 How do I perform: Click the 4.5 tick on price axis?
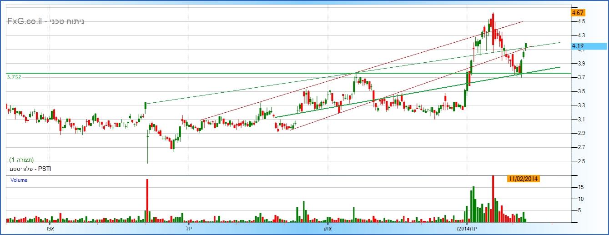(x=581, y=21)
